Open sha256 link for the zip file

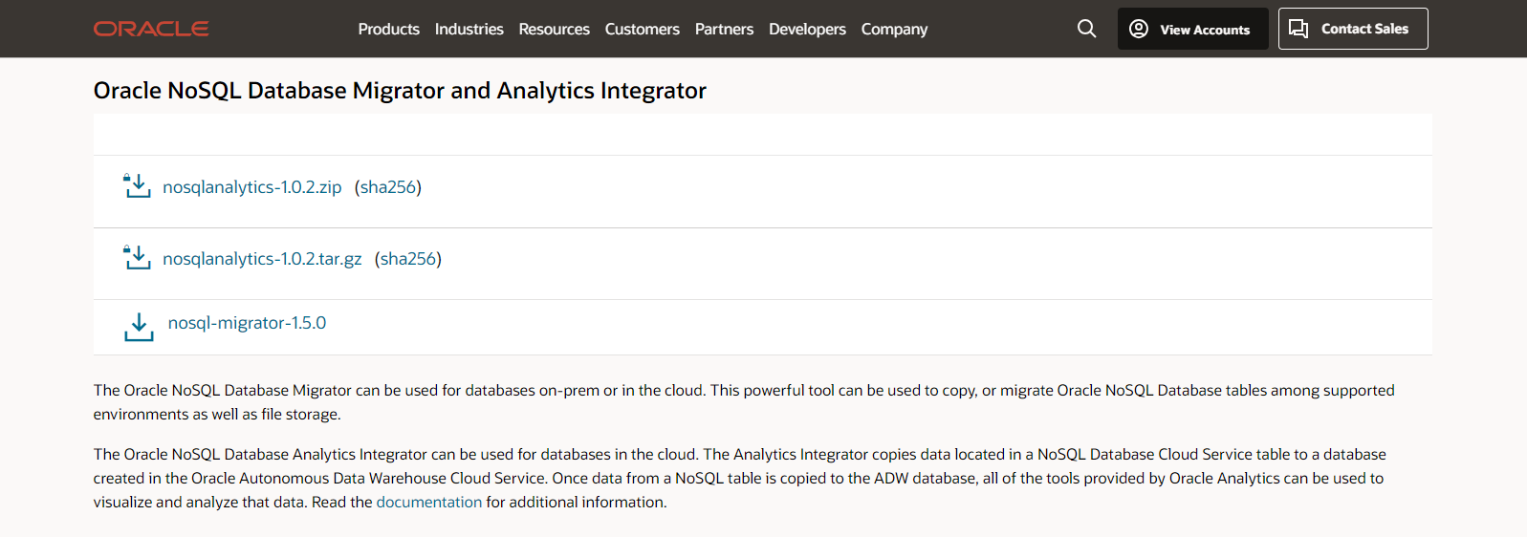click(x=388, y=187)
